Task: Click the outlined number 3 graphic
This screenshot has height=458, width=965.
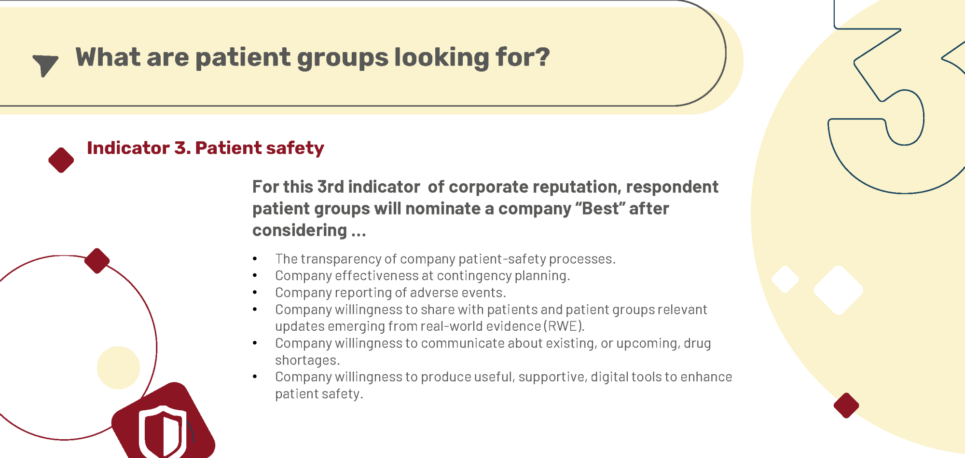Action: (x=897, y=96)
